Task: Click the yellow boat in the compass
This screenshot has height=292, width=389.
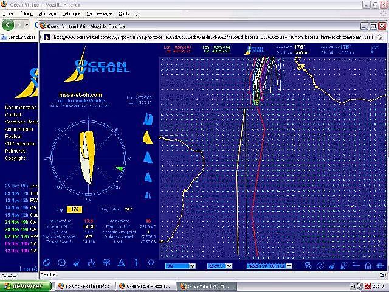Action: 87,158
